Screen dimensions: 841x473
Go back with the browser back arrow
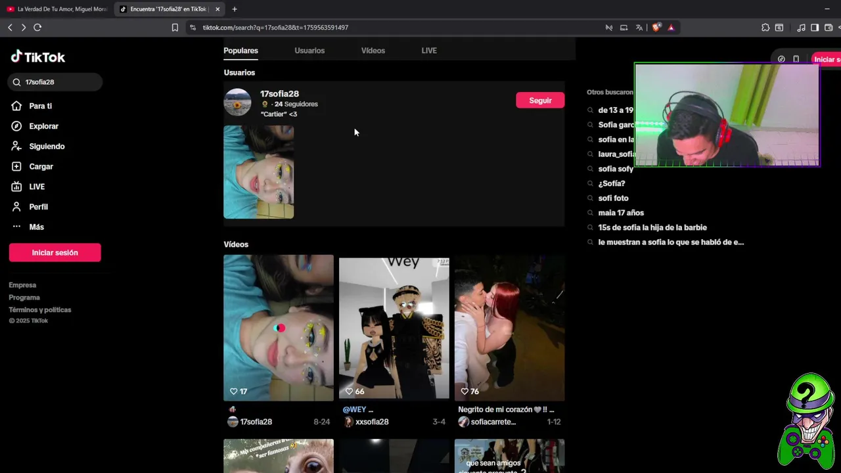click(10, 28)
